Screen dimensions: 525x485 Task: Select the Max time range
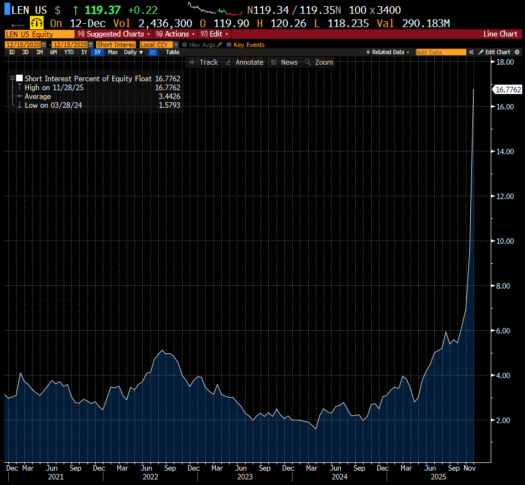113,52
